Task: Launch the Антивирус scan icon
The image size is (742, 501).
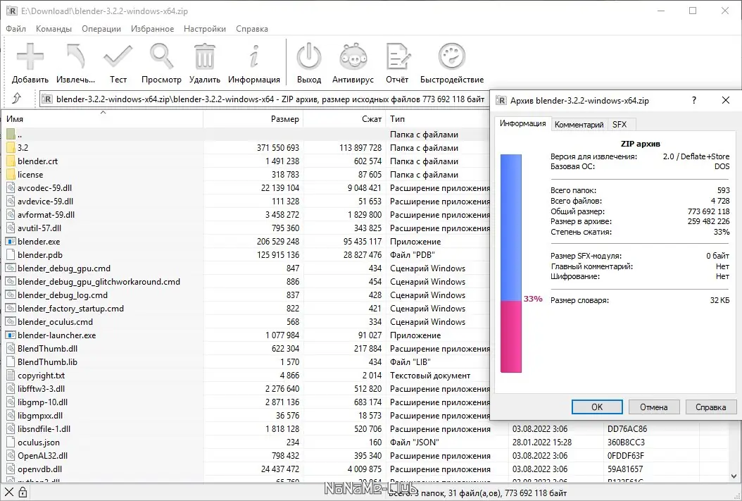Action: 353,57
